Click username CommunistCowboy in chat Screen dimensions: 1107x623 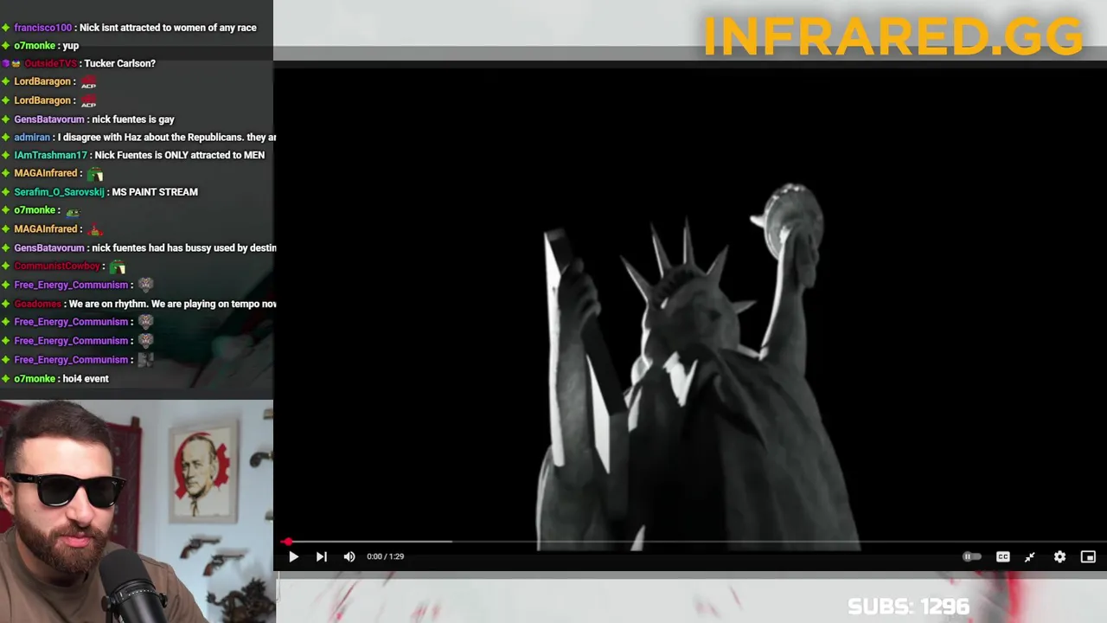(x=57, y=267)
